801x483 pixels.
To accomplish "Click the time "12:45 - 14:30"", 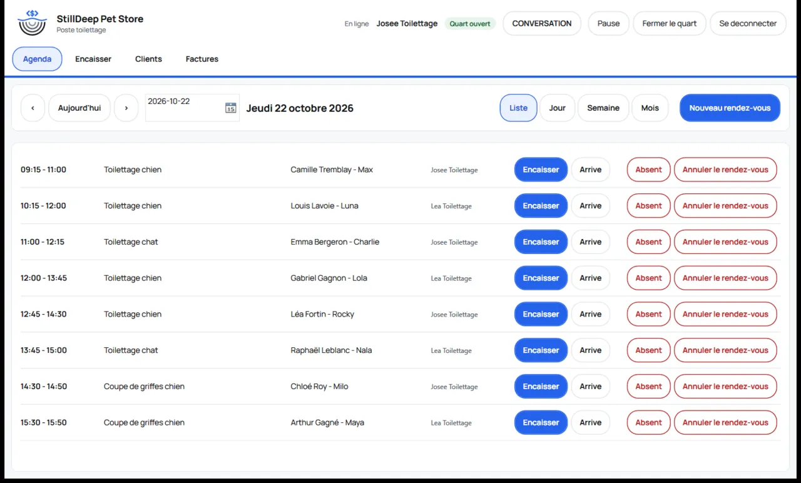I will 43,314.
